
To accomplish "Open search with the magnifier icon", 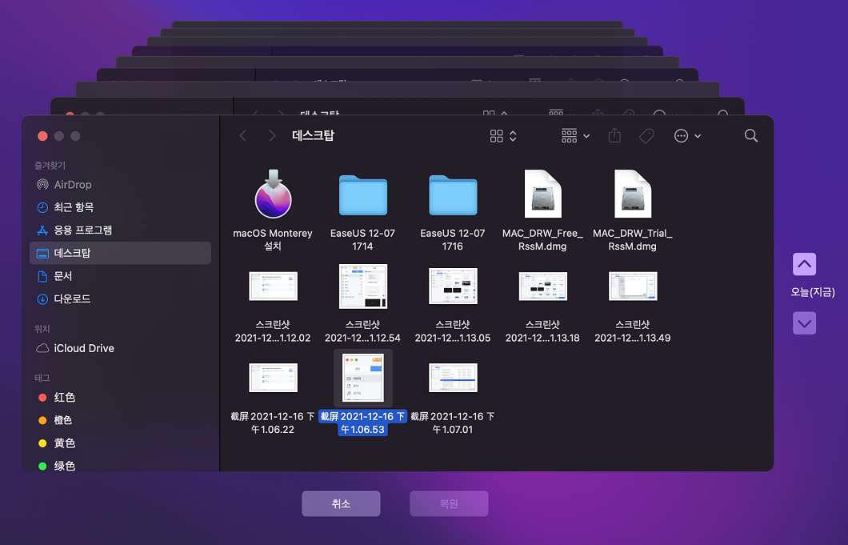I will [750, 135].
